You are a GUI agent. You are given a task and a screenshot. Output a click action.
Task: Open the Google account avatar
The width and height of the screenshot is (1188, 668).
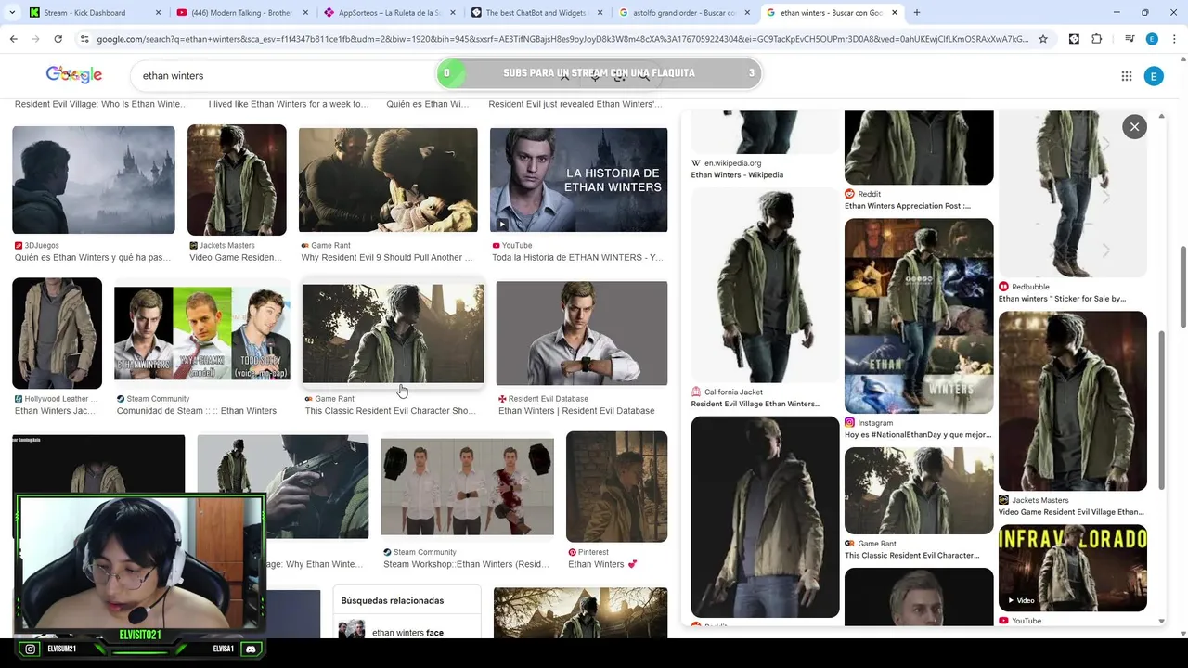coord(1154,76)
